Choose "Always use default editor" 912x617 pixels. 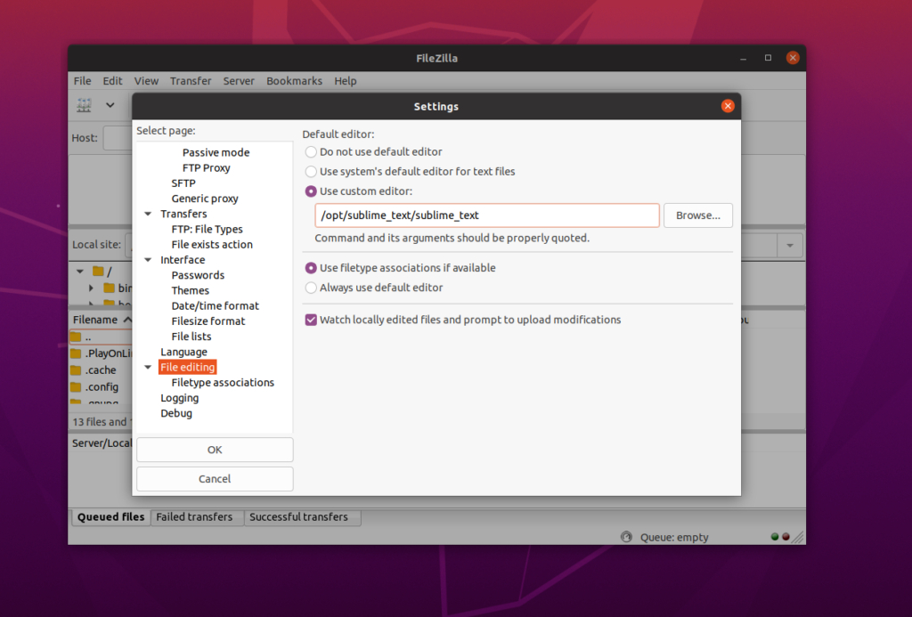[x=310, y=288]
